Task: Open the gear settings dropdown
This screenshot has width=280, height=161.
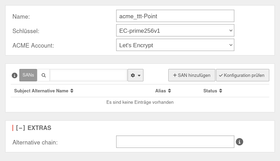Action: click(x=136, y=75)
